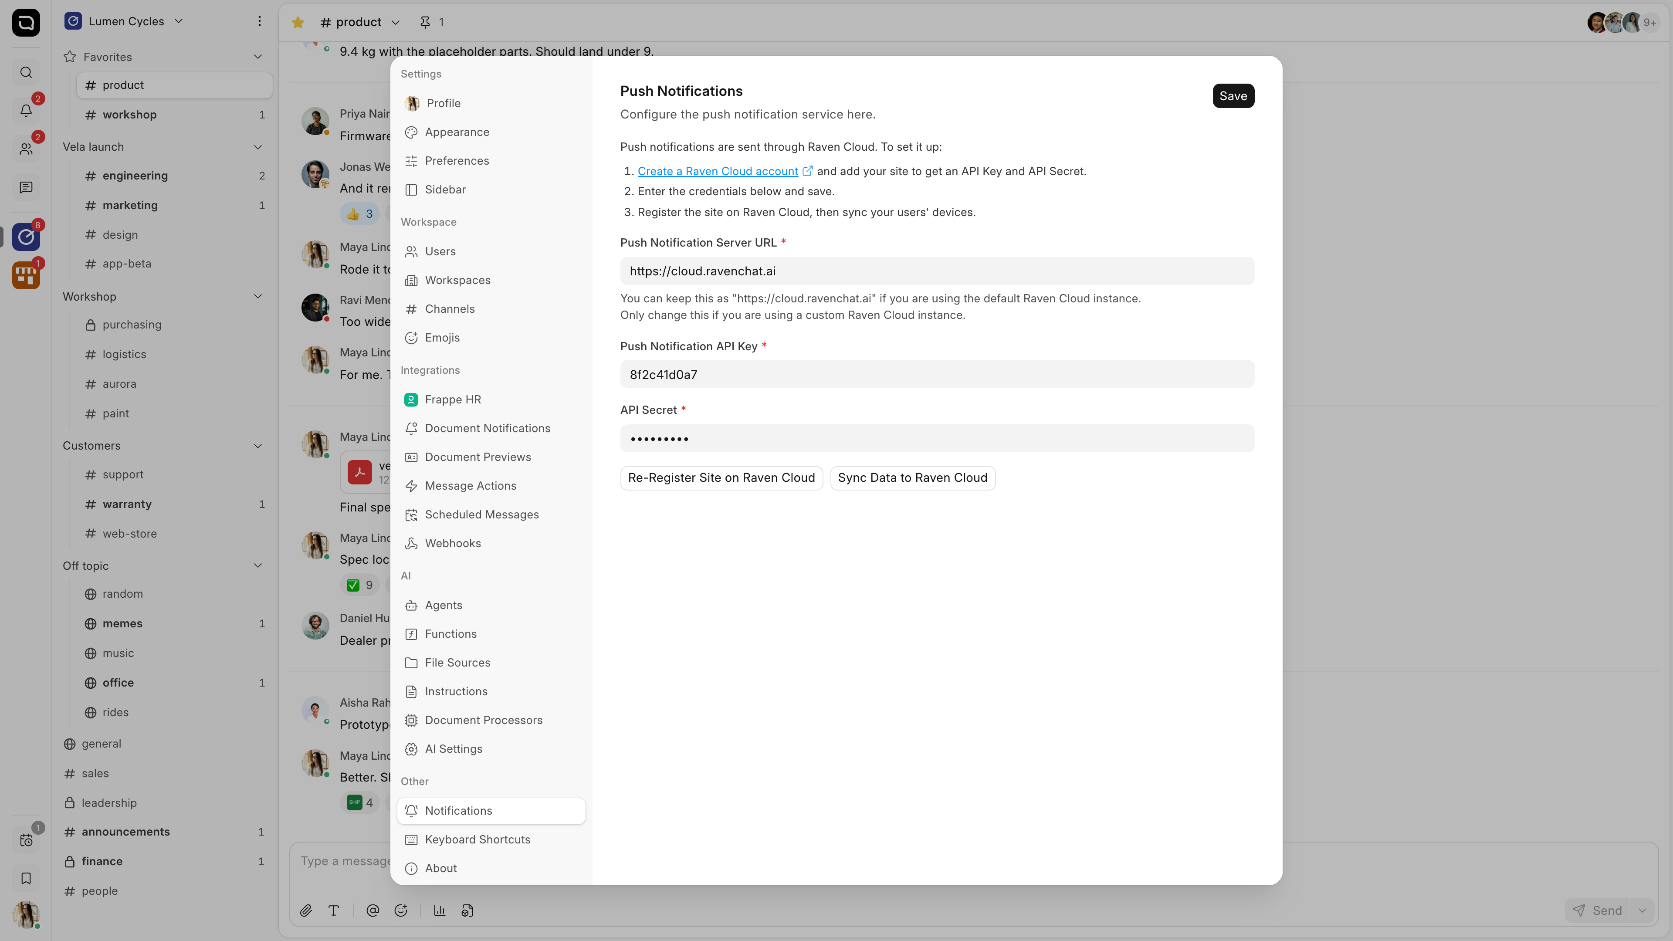Viewport: 1673px width, 941px height.
Task: Click the SHIP reaction with 4
Action: 360,802
